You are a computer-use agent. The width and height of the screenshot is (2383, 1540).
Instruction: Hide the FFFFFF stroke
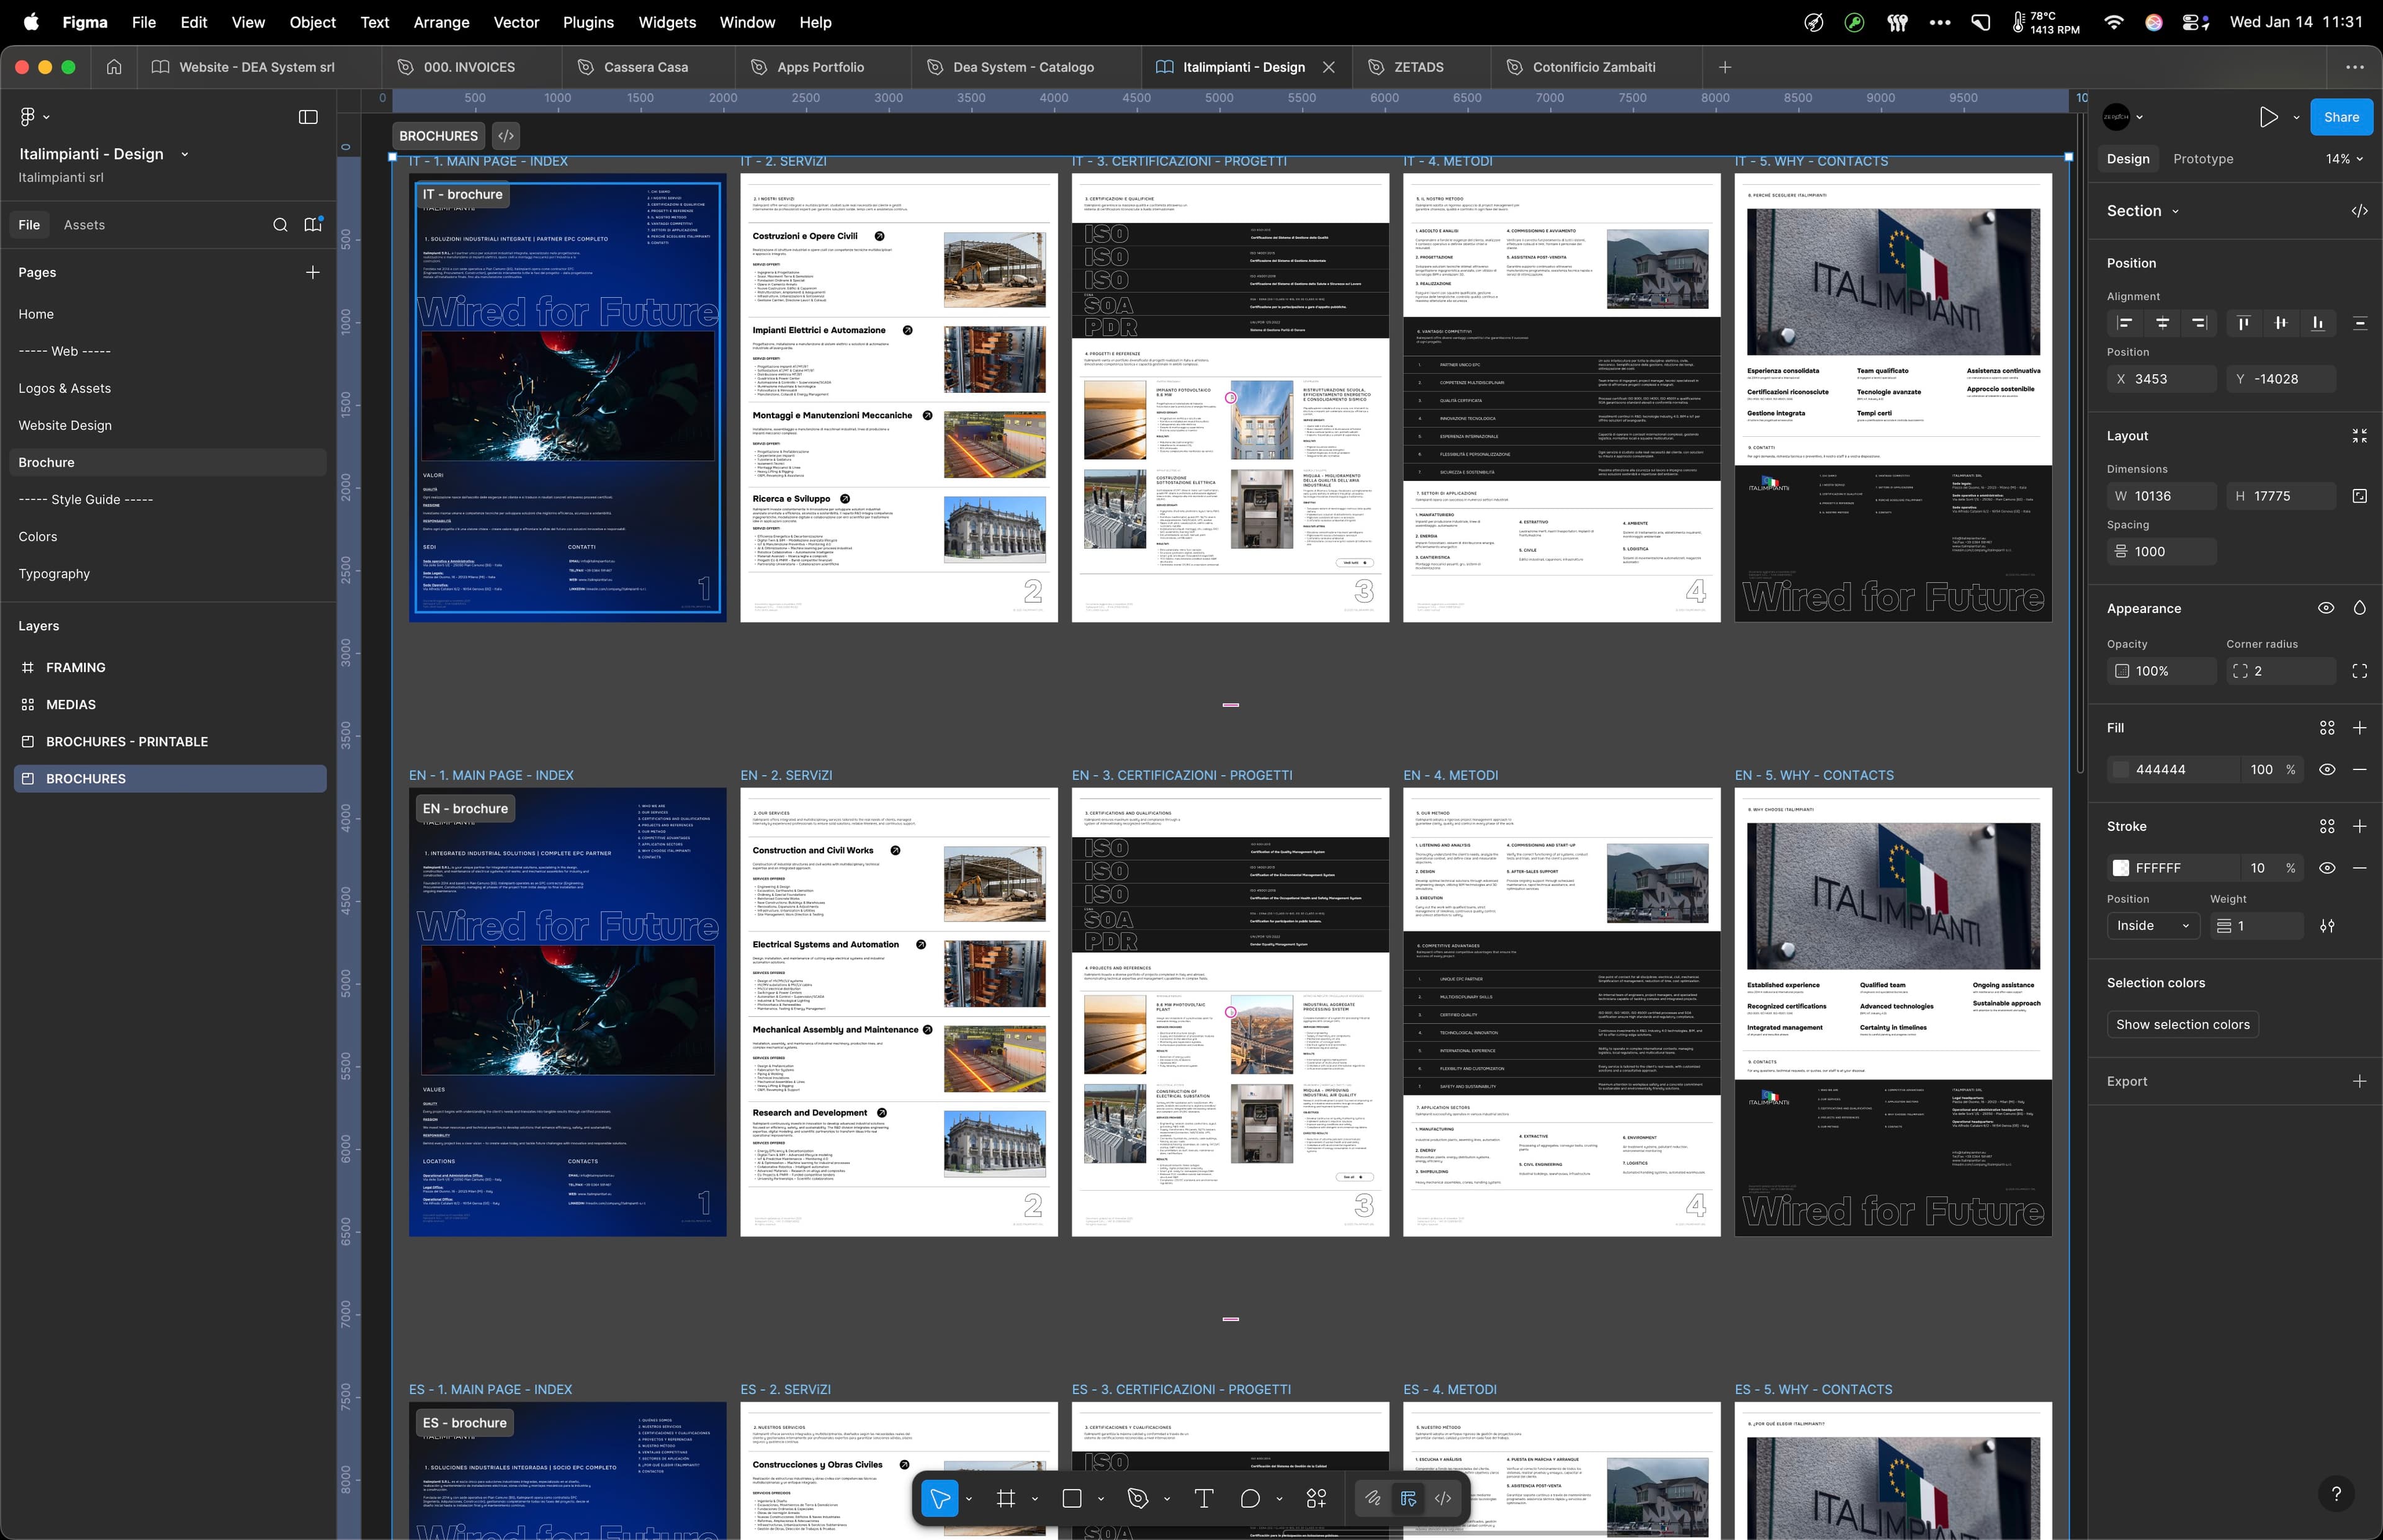tap(2327, 868)
